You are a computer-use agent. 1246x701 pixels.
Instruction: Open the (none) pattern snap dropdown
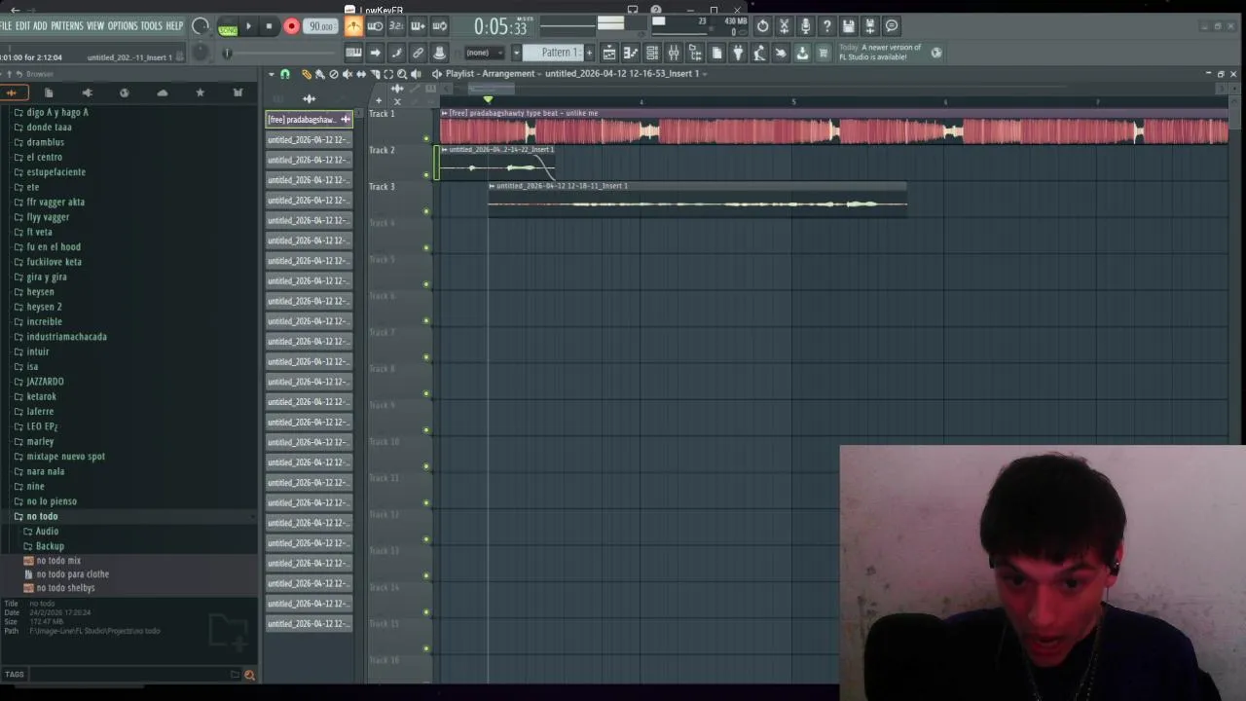(x=484, y=53)
